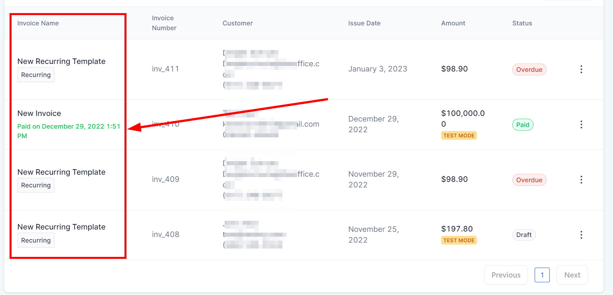
Task: Open three-dot menu for invoice inv_411
Action: click(581, 69)
